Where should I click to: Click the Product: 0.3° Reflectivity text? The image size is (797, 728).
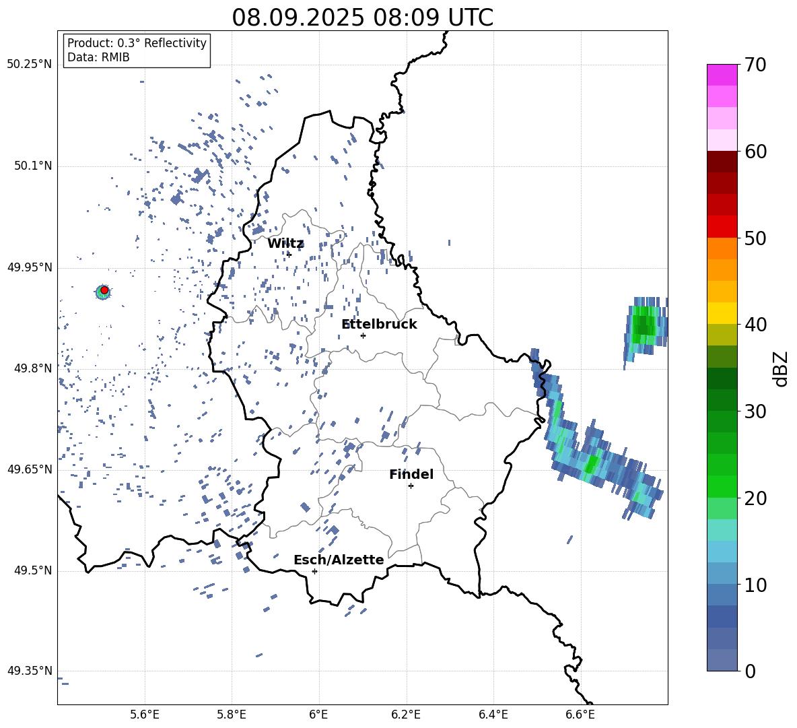click(137, 43)
